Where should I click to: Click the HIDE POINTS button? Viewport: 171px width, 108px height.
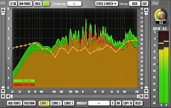point(14,103)
